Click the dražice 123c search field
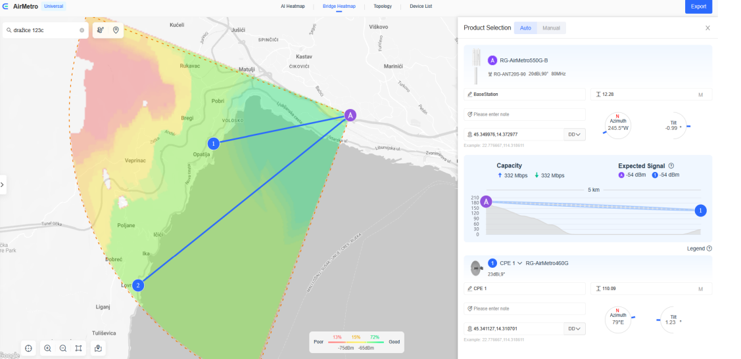The image size is (741, 359). coord(45,30)
